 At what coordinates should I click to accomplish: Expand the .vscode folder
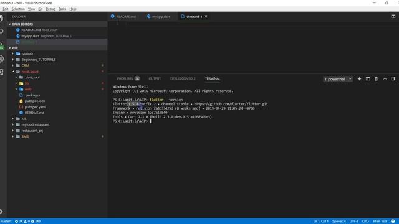(x=27, y=54)
